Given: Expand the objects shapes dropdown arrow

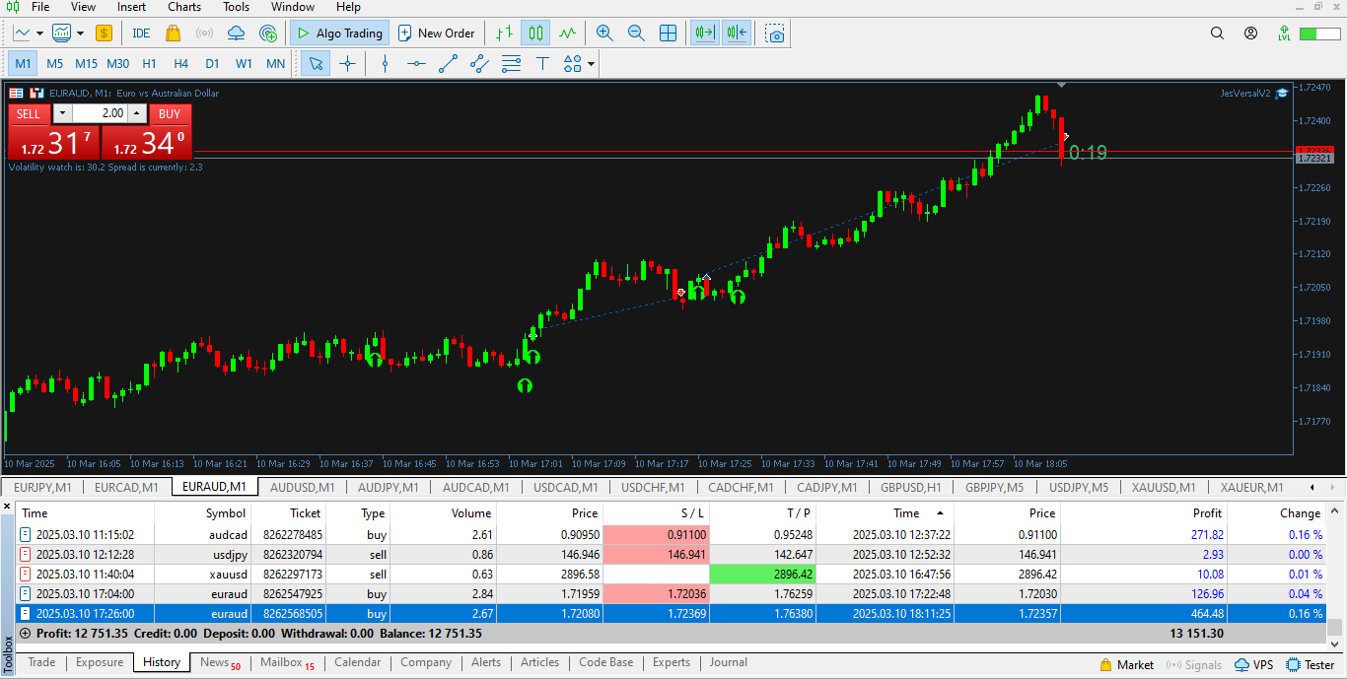Looking at the screenshot, I should (x=591, y=64).
